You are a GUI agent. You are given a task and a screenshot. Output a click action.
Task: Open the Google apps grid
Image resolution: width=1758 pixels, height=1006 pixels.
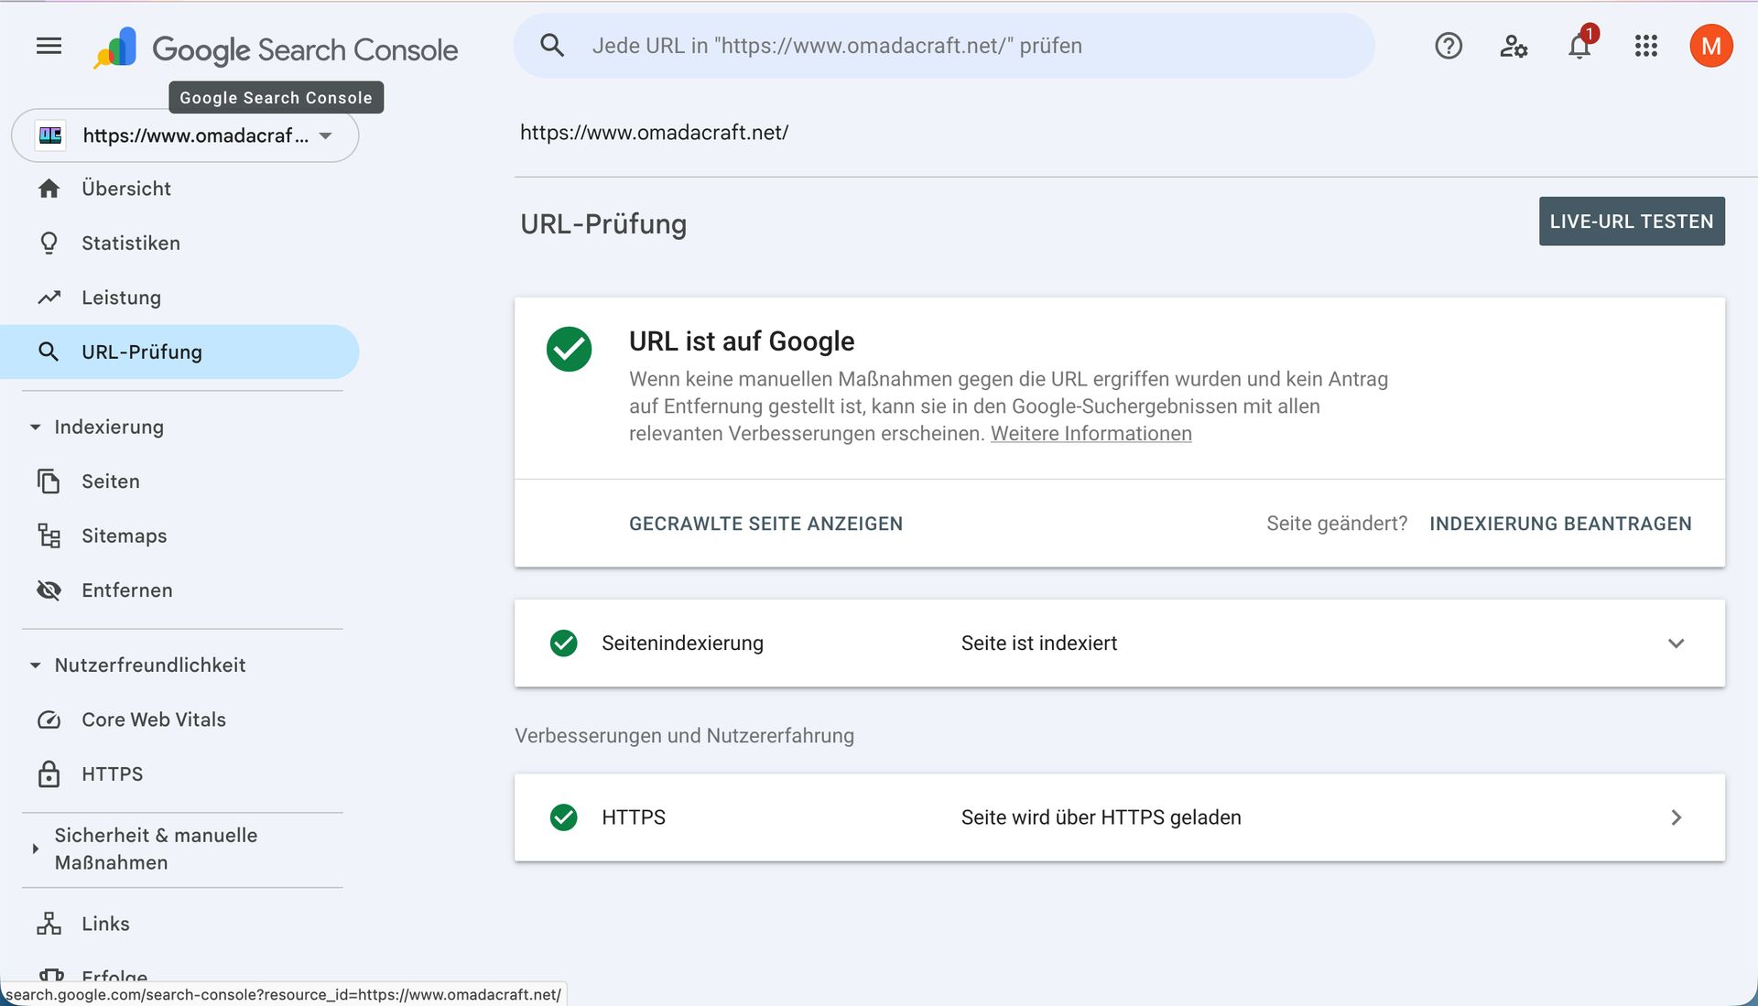click(1645, 46)
